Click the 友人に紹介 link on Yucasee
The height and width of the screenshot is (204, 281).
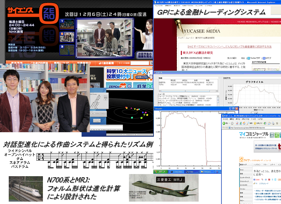tap(232, 58)
